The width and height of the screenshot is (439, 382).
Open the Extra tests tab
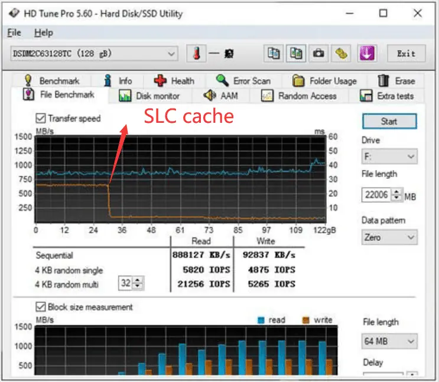pyautogui.click(x=387, y=96)
